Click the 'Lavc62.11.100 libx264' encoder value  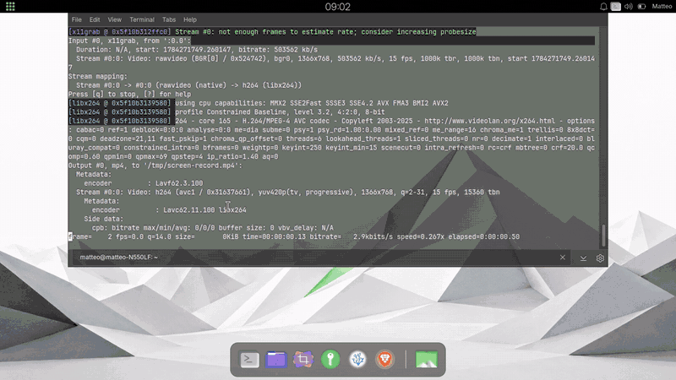pos(204,209)
